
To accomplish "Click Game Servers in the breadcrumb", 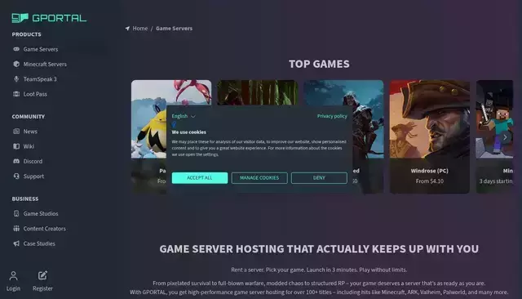I will (x=174, y=29).
